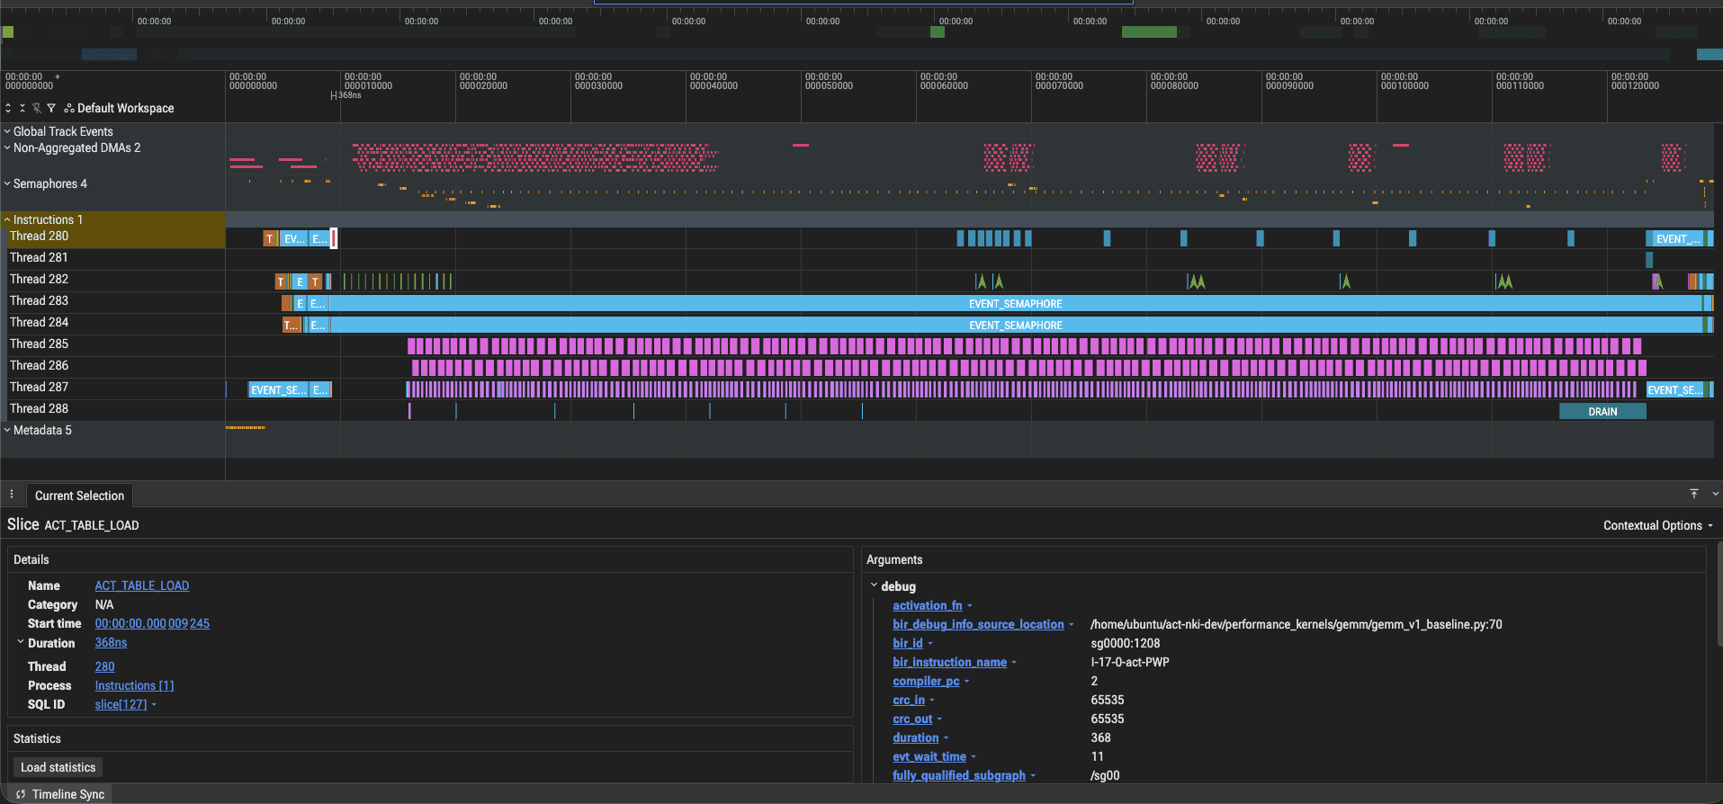Click the expand all tracks icon
1723x804 pixels.
point(8,108)
